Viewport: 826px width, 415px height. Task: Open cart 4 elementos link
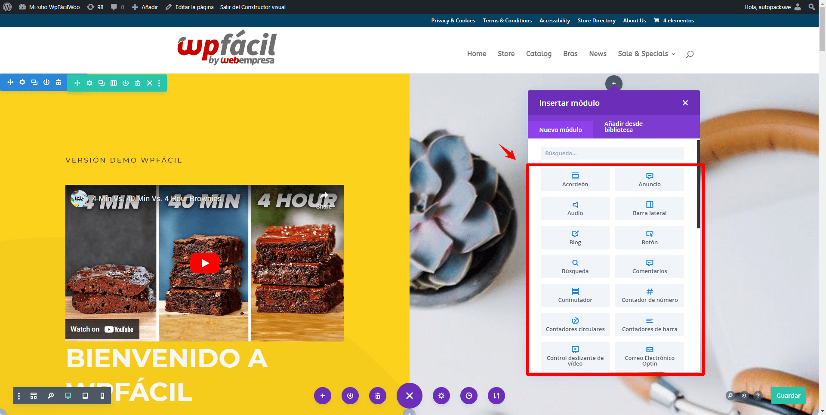[x=674, y=20]
